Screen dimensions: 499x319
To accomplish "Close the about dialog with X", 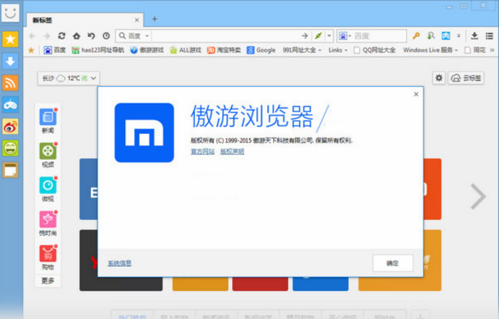I will coord(416,94).
